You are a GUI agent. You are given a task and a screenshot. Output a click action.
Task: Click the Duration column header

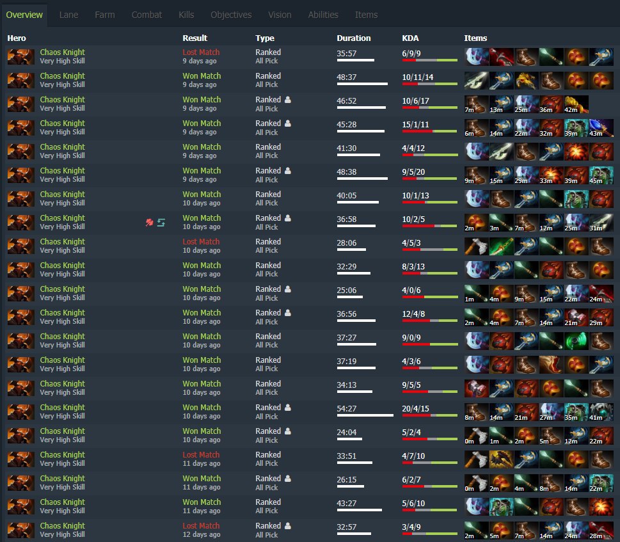[354, 38]
